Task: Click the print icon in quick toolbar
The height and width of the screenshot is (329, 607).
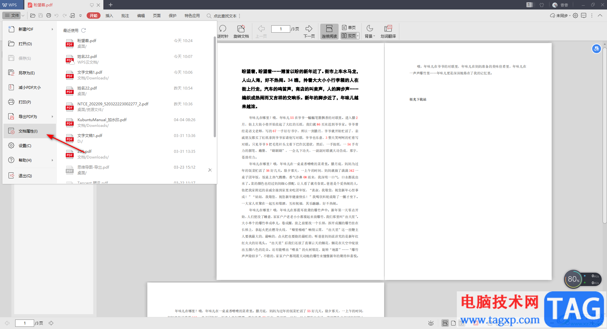Action: (x=48, y=16)
